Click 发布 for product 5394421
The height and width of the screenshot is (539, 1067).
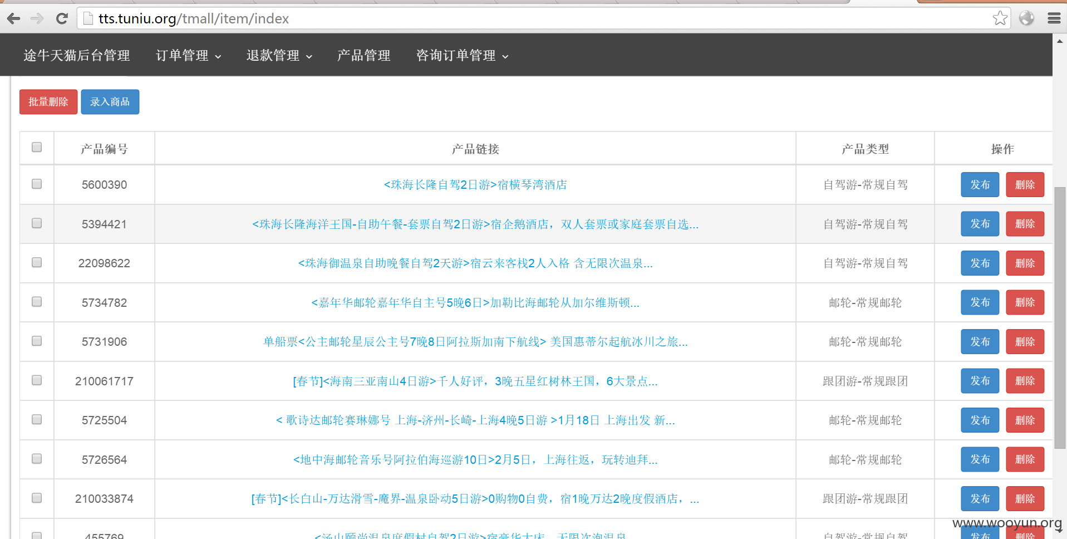click(980, 224)
